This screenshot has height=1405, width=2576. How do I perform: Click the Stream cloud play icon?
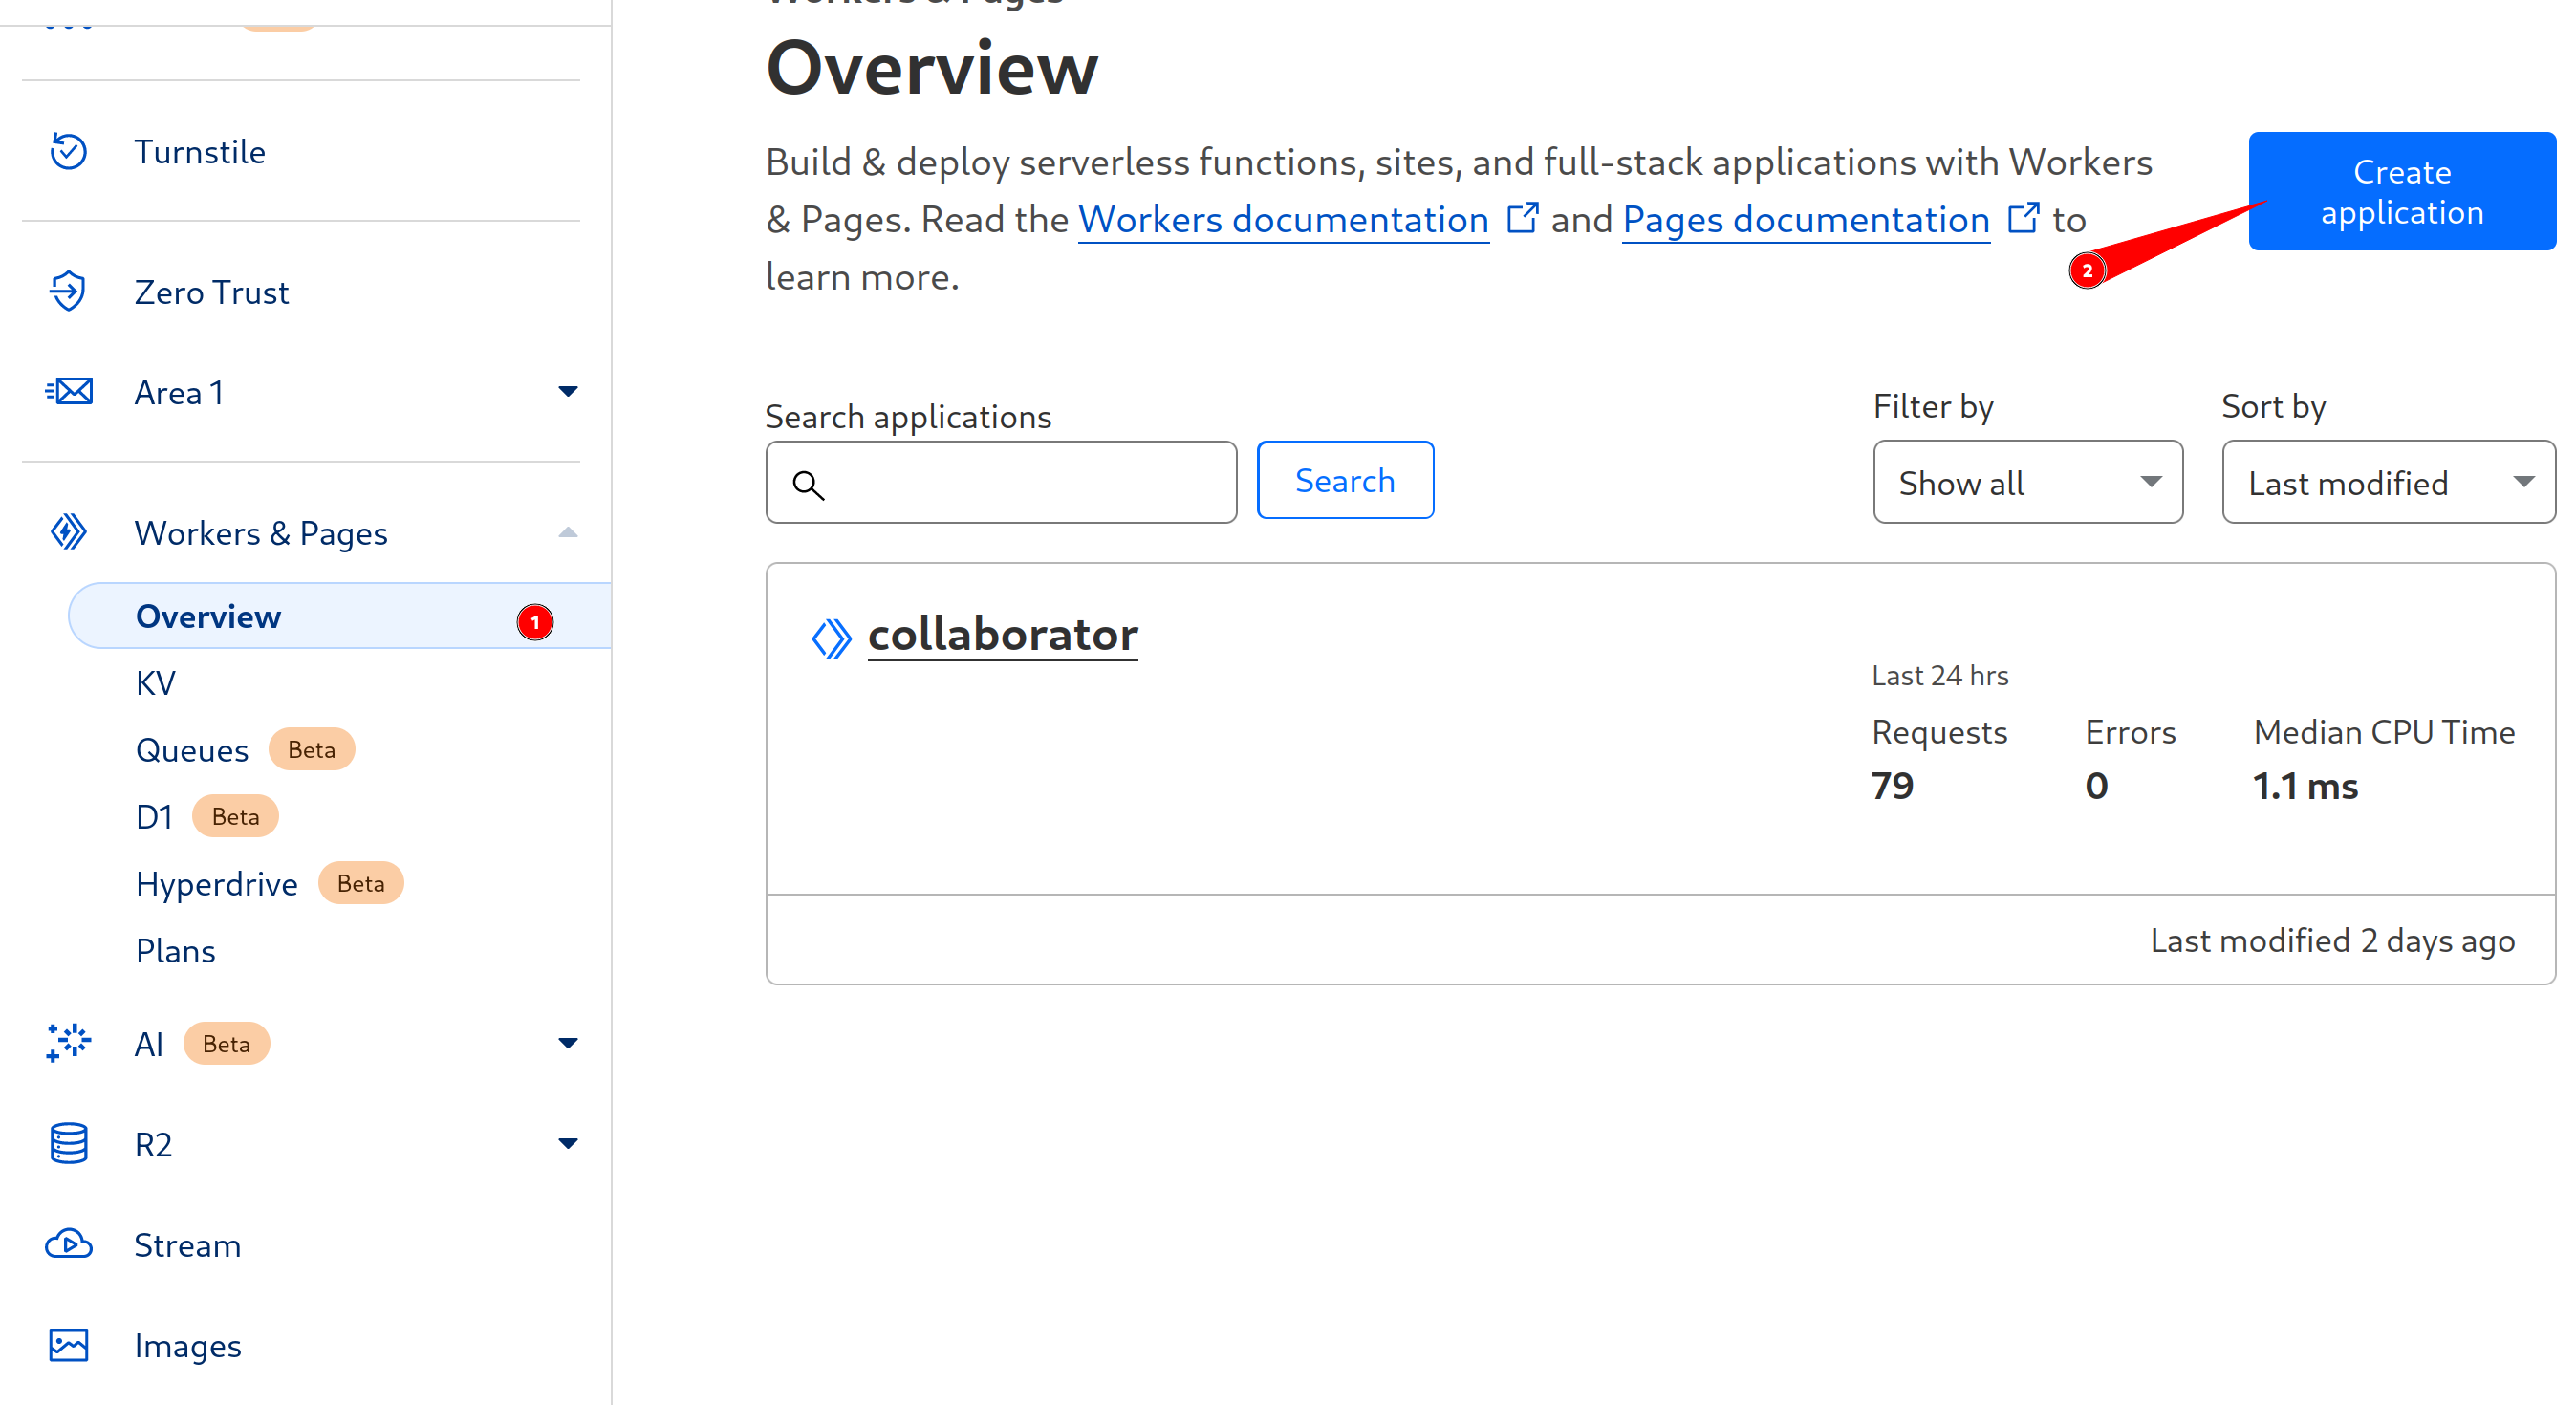68,1245
